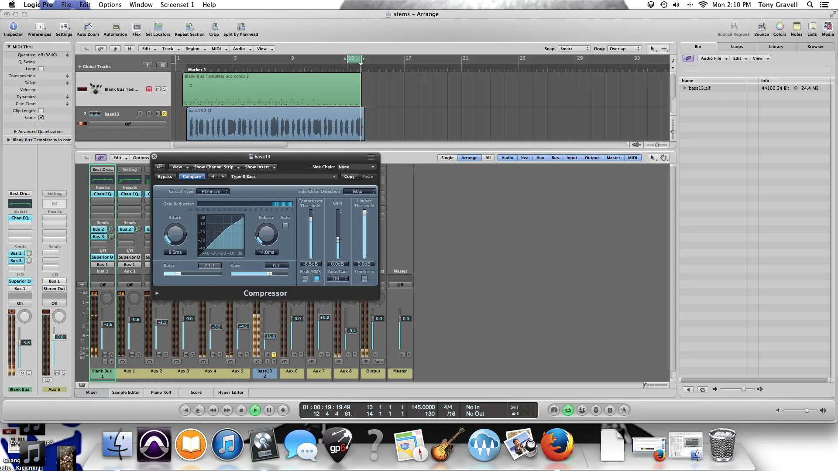
Task: Switch to Piano Roll editor tab
Action: 161,392
